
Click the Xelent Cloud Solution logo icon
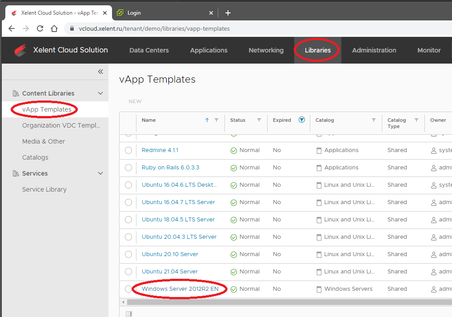click(x=20, y=50)
